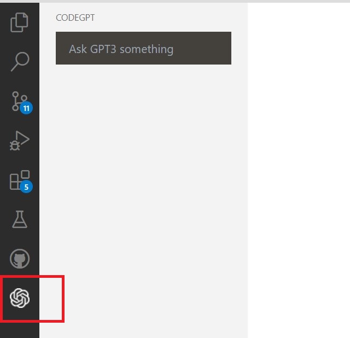Click the CODEGPT panel title
350x338 pixels.
[x=75, y=18]
